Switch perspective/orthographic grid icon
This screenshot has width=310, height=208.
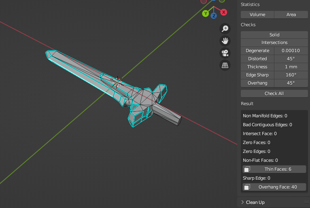point(225,65)
